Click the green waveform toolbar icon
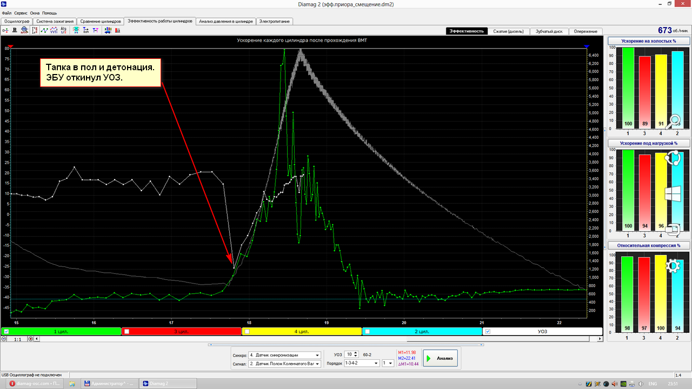 [44, 30]
